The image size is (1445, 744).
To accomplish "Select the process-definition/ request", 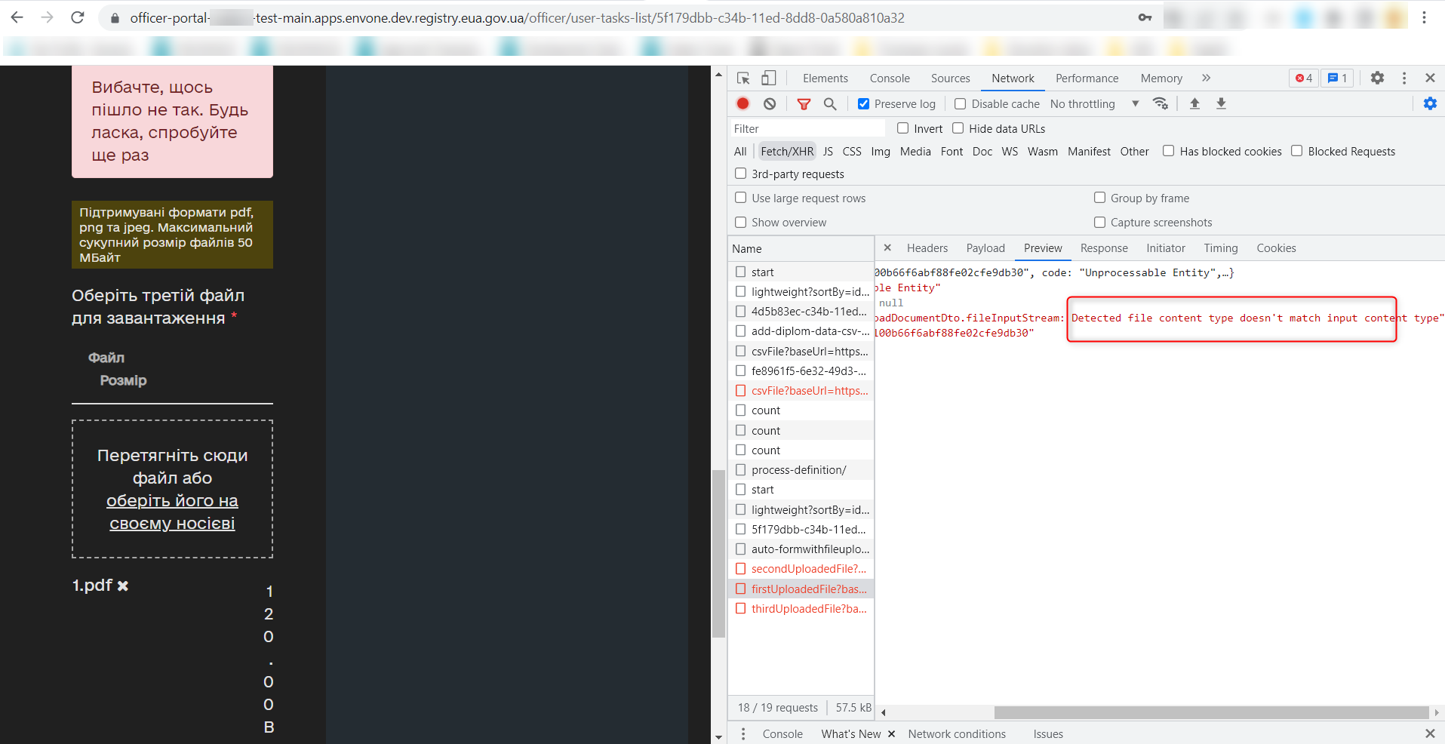I will [x=801, y=469].
